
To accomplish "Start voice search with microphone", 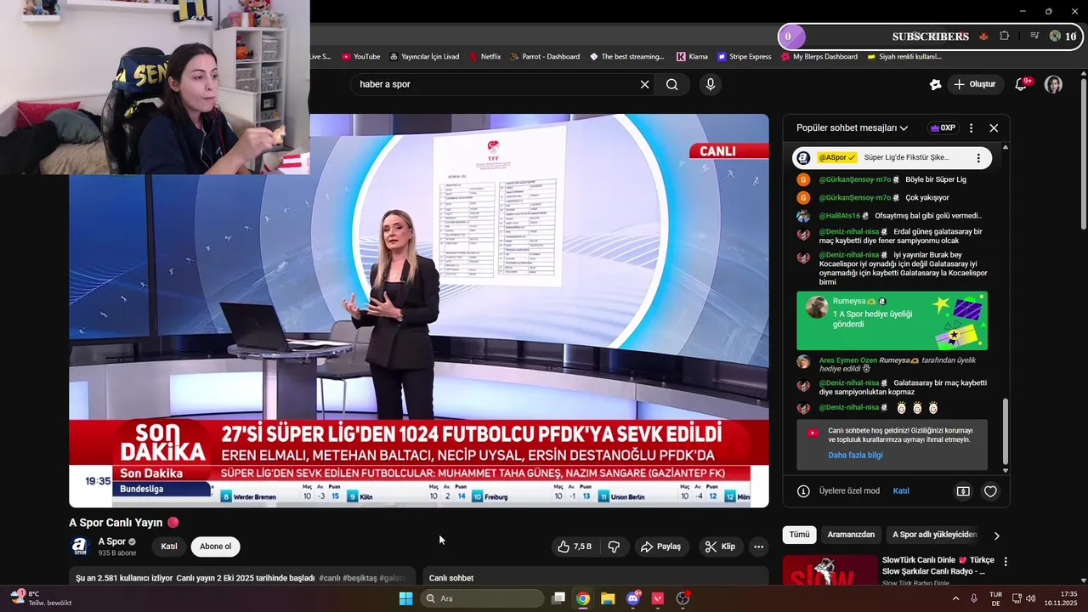I will 711,84.
